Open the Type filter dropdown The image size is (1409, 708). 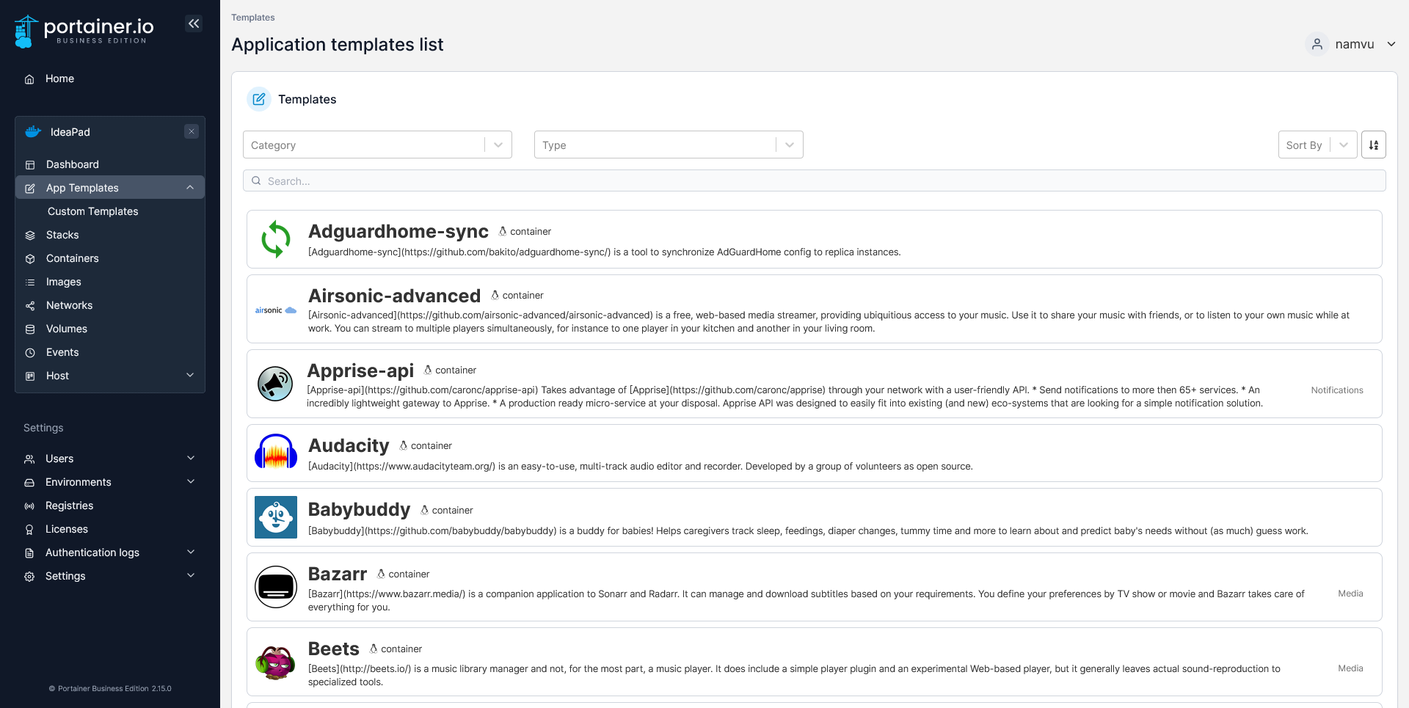[x=669, y=145]
